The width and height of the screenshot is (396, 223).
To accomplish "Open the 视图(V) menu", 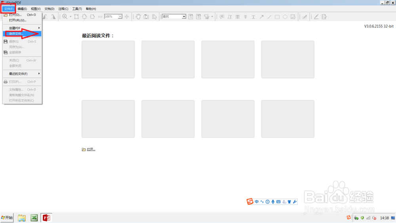I will click(36, 9).
